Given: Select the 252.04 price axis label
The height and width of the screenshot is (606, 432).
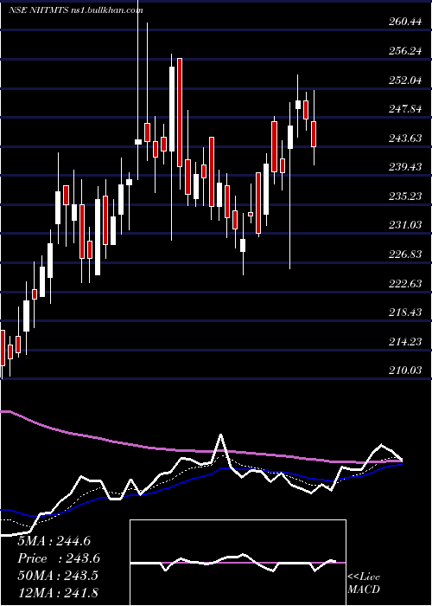Looking at the screenshot, I should (x=405, y=80).
